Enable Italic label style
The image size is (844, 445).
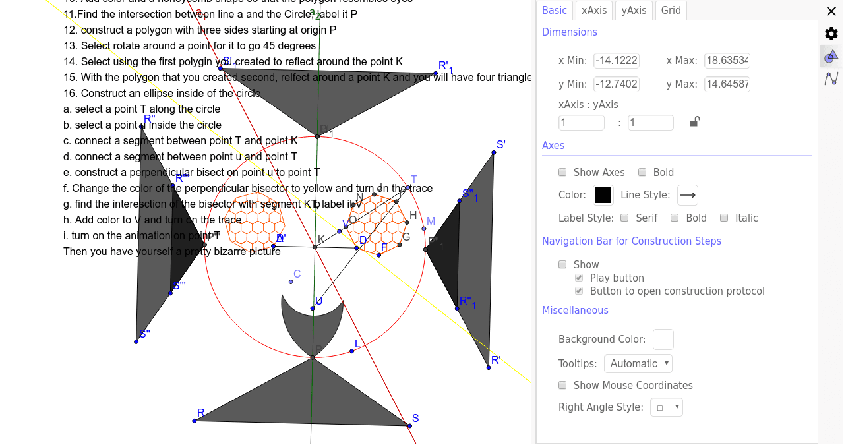coord(724,218)
